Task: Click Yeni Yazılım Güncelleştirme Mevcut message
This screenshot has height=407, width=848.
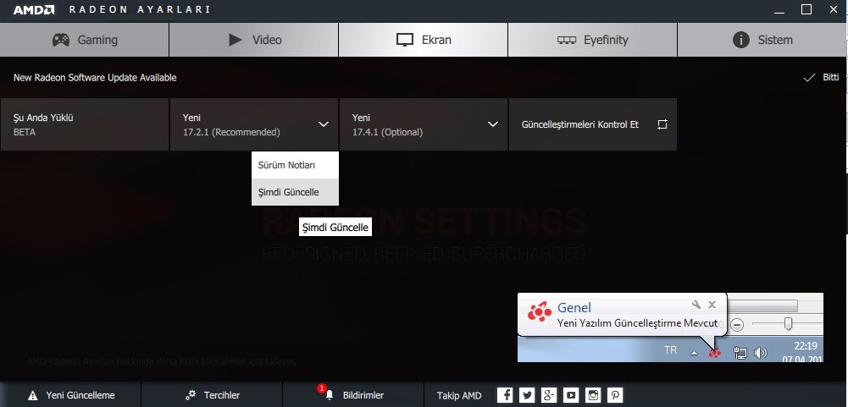Action: point(637,323)
